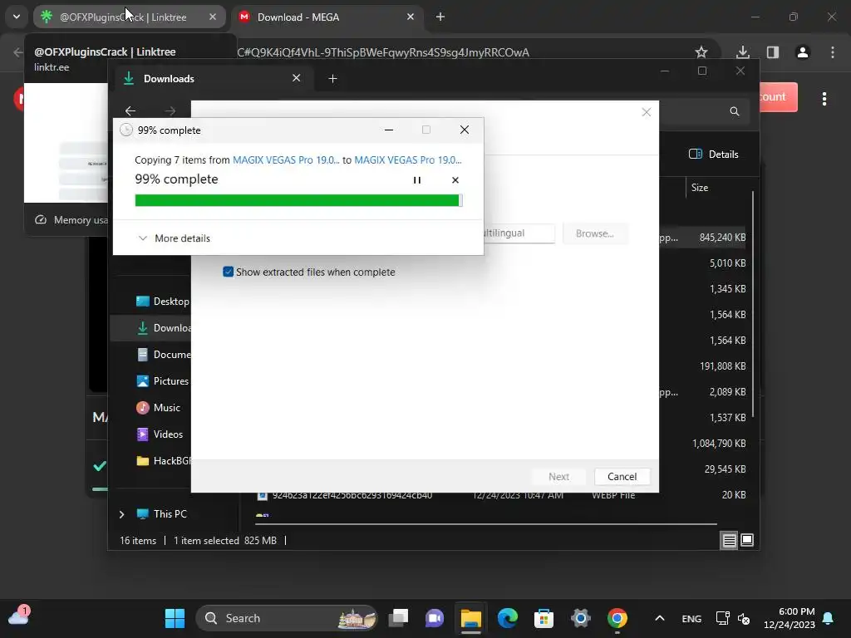Open Pictures in the navigation pane
This screenshot has height=638, width=851.
coord(162,380)
